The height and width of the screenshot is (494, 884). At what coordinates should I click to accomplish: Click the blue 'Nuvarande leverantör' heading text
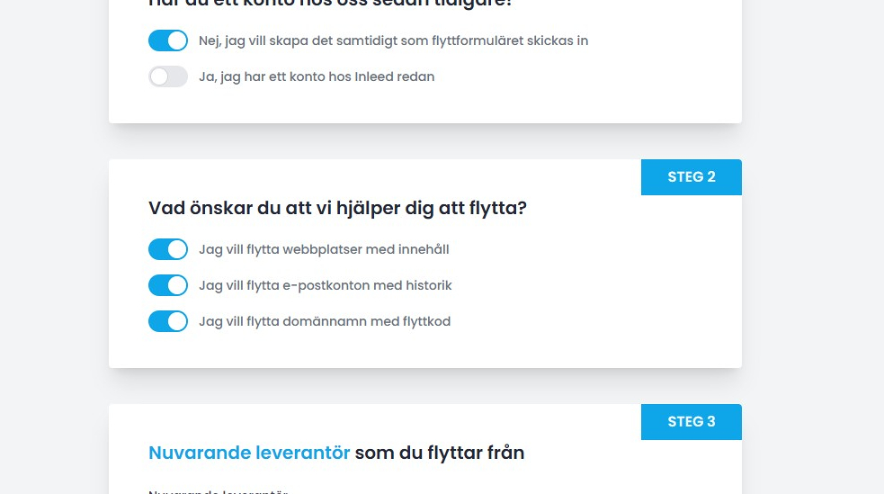pos(249,453)
